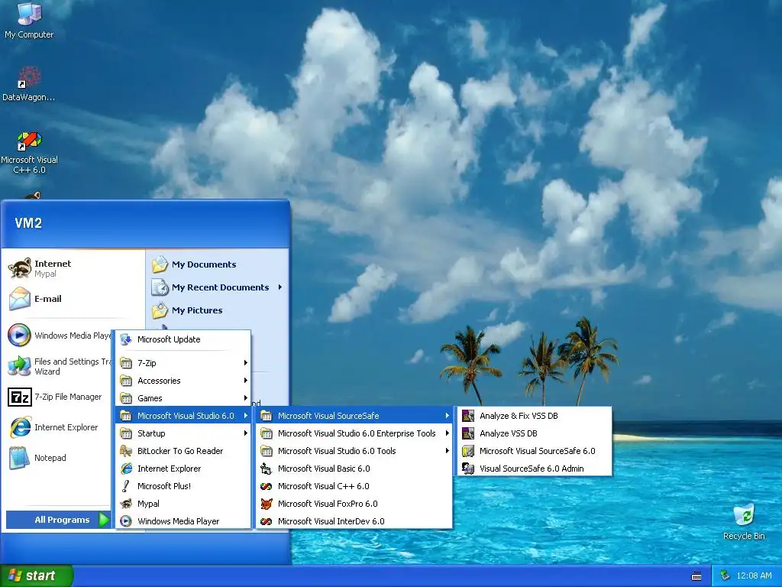Expand the Accessories submenu arrow
The height and width of the screenshot is (587, 782).
tap(245, 381)
